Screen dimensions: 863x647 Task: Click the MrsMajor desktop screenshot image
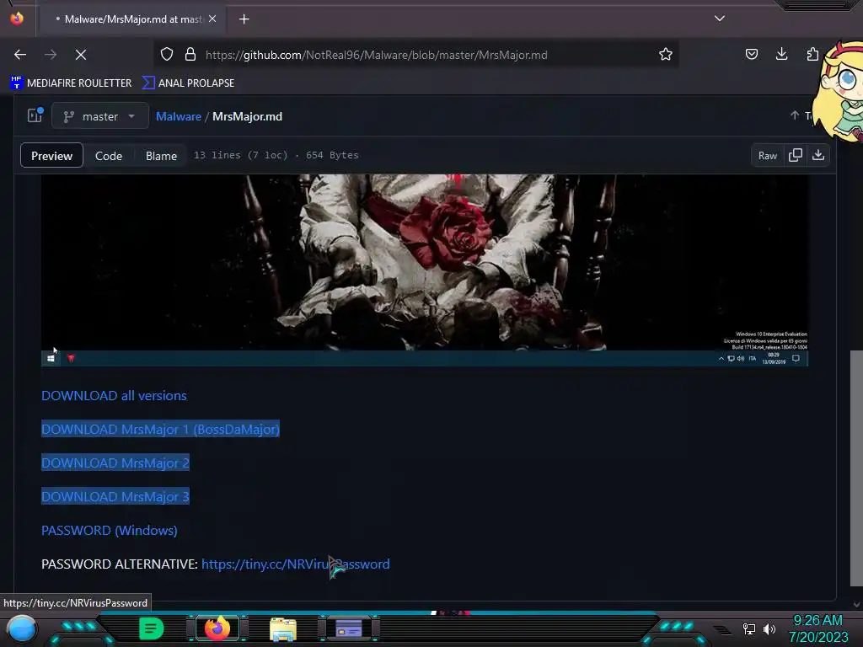pos(425,270)
